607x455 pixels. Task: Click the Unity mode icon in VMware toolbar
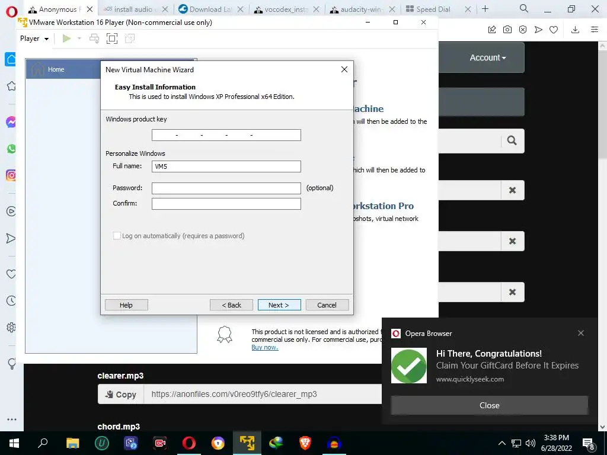pos(130,39)
